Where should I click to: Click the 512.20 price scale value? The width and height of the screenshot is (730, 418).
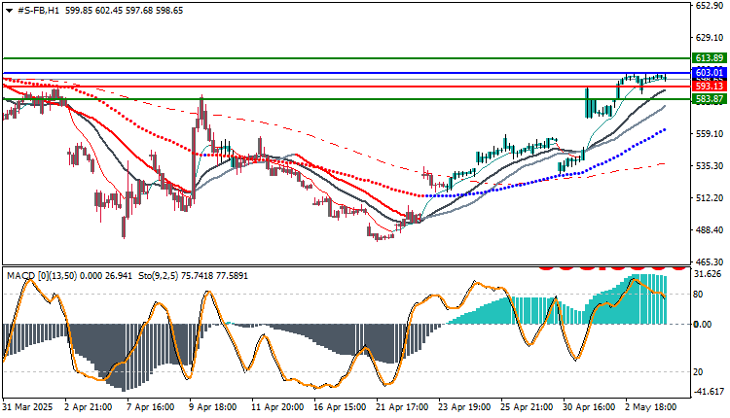709,198
